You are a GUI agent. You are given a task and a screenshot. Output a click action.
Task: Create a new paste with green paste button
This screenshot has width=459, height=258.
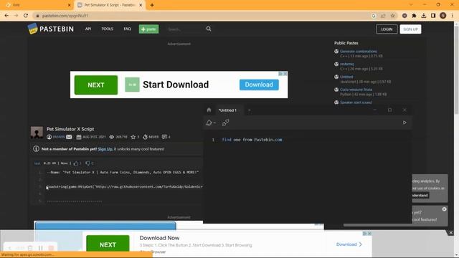[x=148, y=29]
